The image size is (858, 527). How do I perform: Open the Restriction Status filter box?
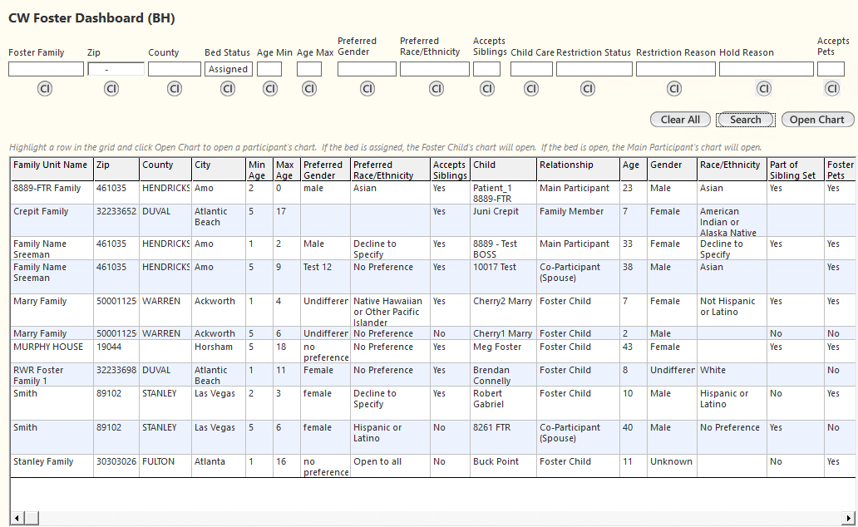594,69
